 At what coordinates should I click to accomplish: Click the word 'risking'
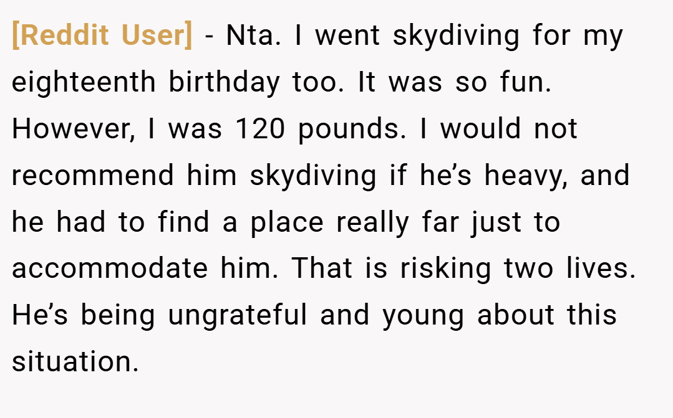445,270
